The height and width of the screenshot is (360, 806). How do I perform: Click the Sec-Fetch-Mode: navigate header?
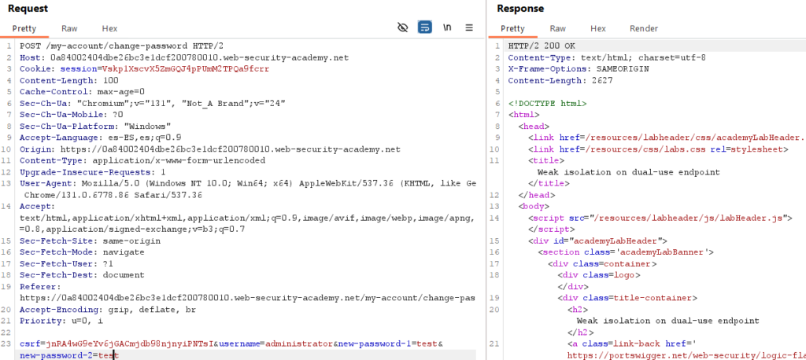[x=82, y=252]
